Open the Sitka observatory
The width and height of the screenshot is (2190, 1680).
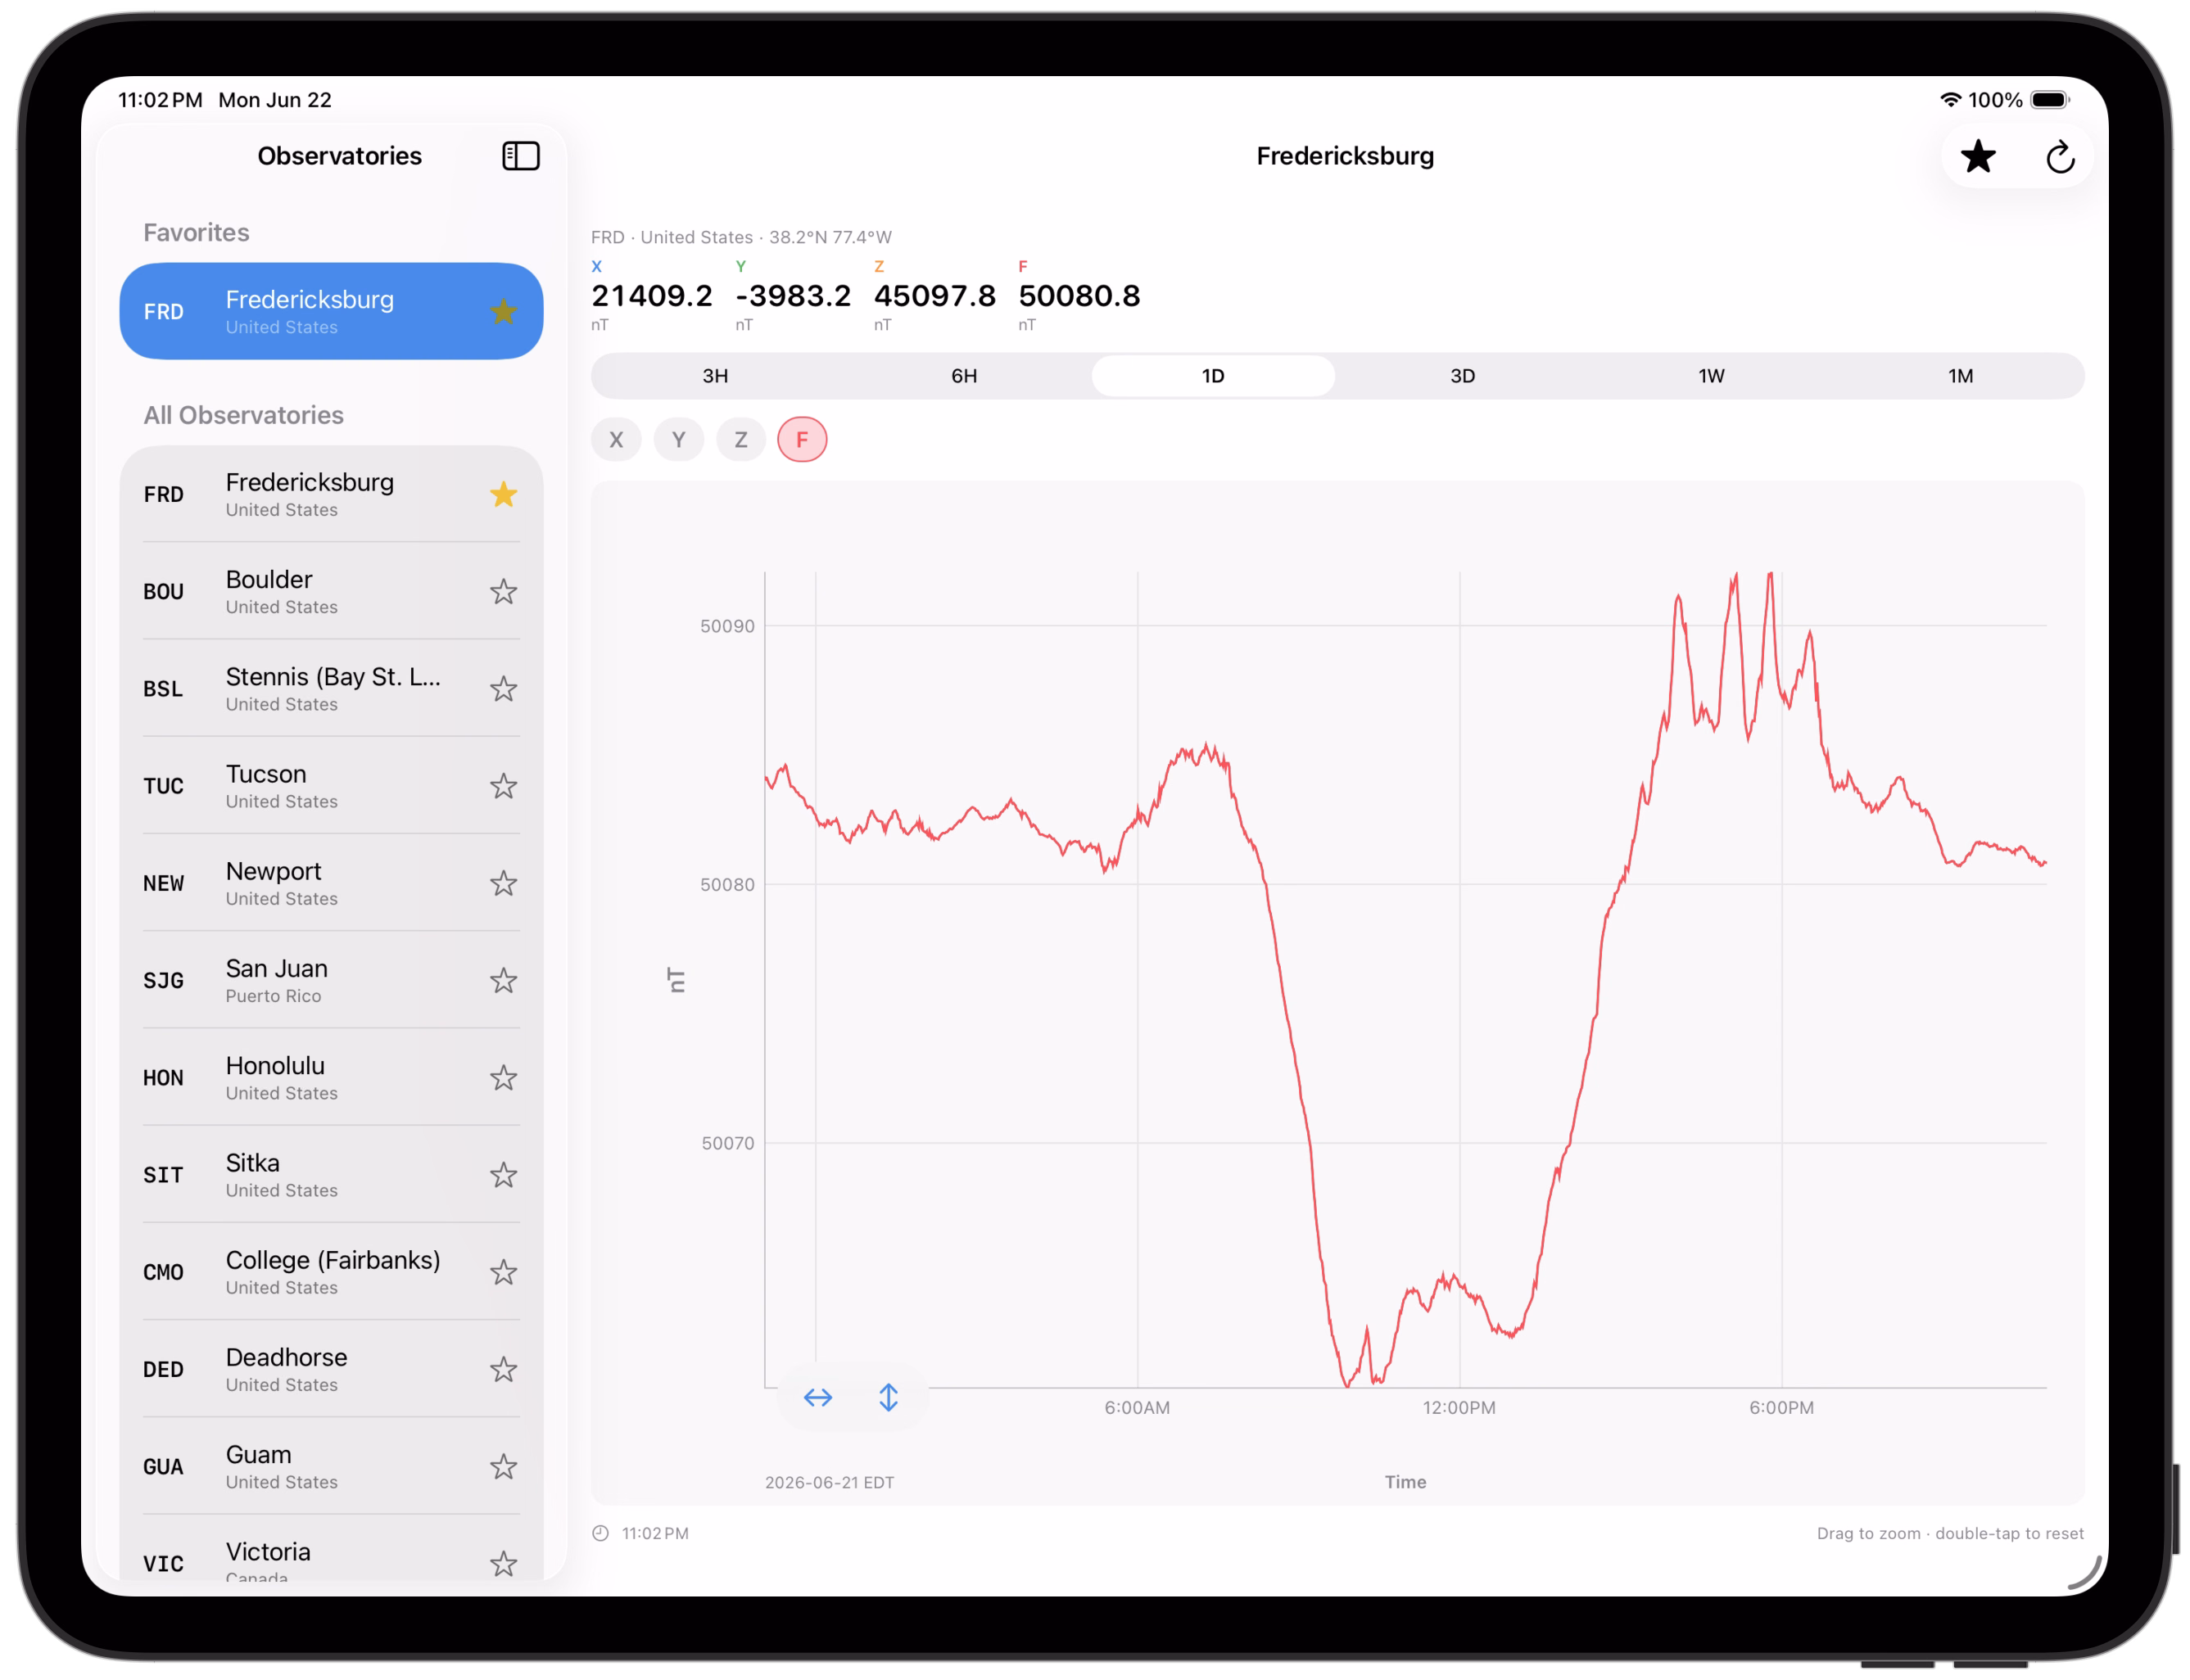click(331, 1174)
